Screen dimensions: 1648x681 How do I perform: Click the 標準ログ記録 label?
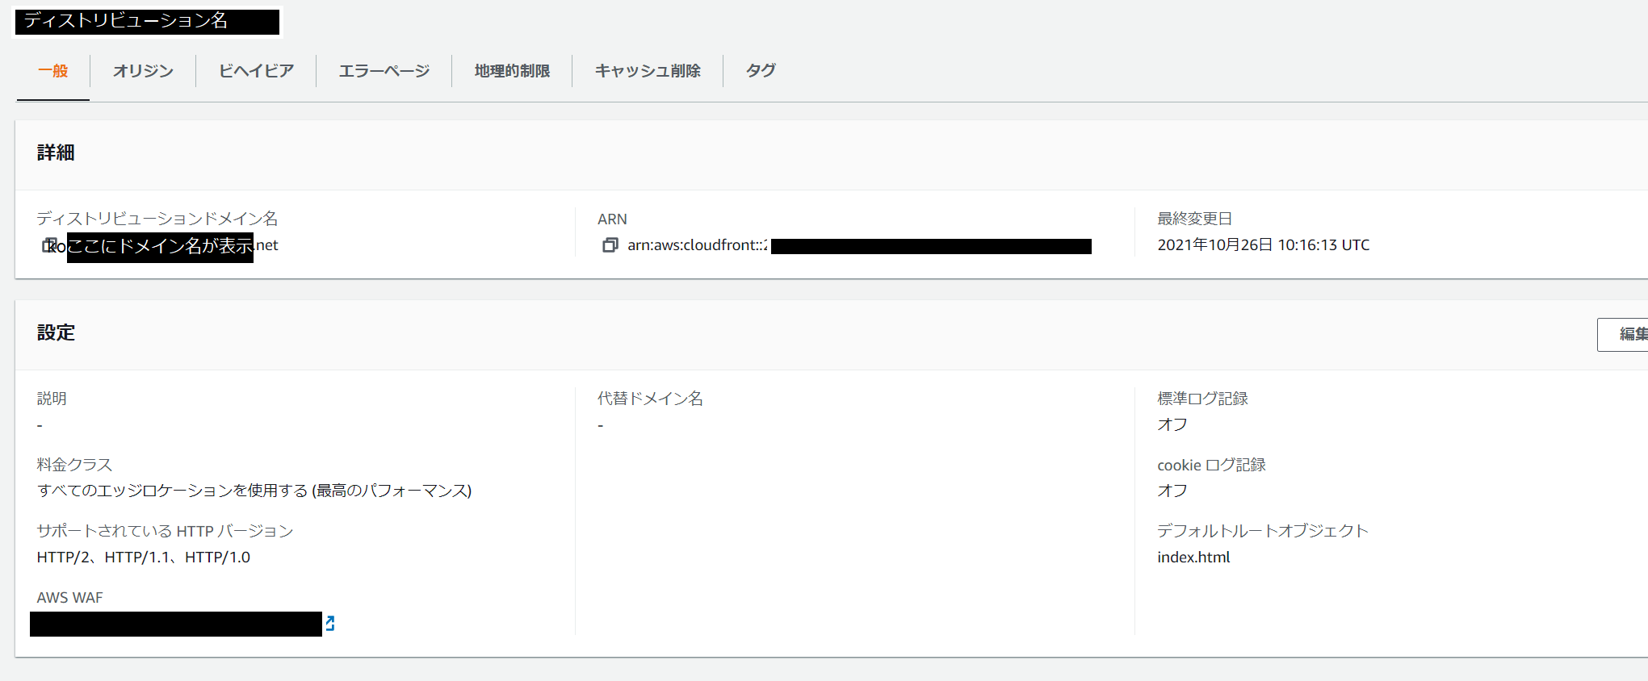[x=1202, y=399]
